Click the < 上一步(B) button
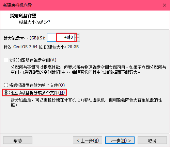This screenshot has height=147, width=170. pyautogui.click(x=88, y=140)
